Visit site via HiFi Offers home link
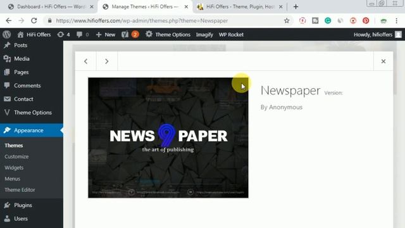 [x=34, y=34]
